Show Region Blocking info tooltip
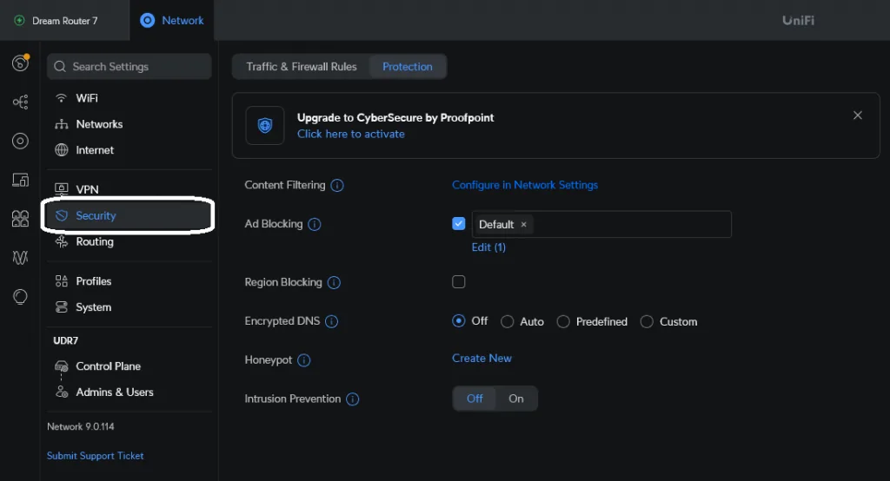The image size is (890, 481). (x=335, y=282)
